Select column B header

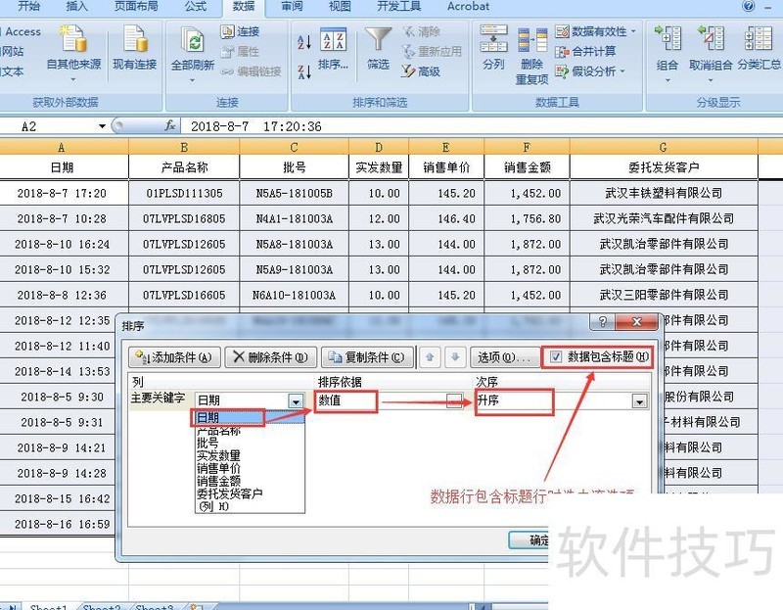pos(184,147)
